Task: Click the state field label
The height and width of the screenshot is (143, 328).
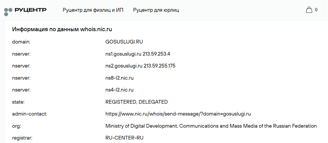Action: [19, 102]
